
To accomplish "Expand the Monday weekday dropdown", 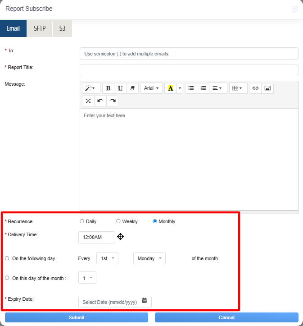I will 149,258.
